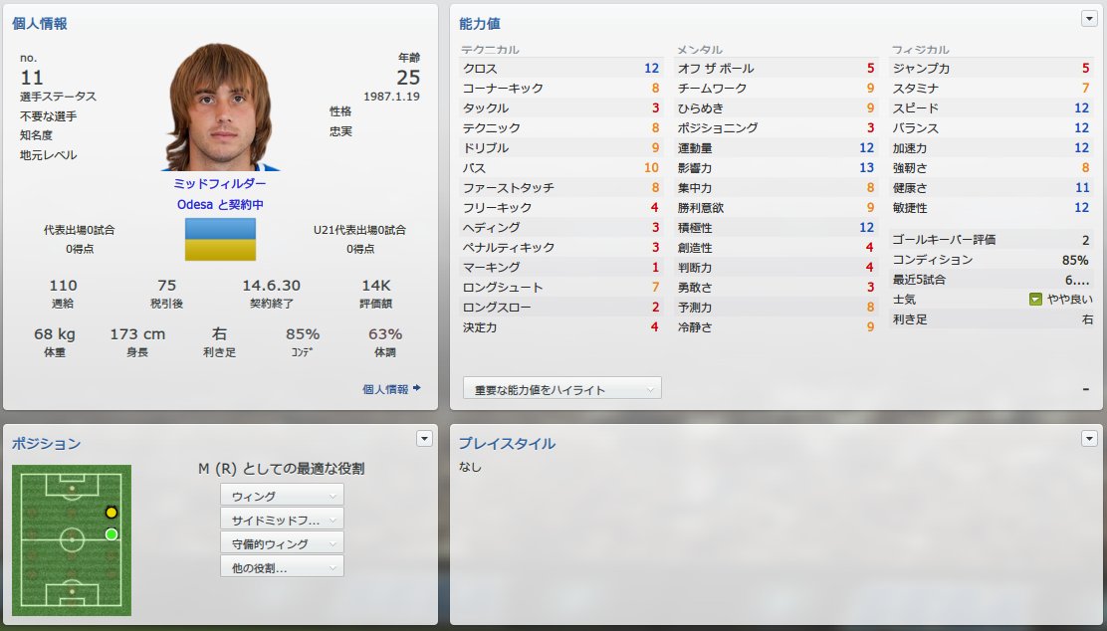Click the 最近5試合 rating value
Screen dimensions: 1107x631
[1077, 280]
